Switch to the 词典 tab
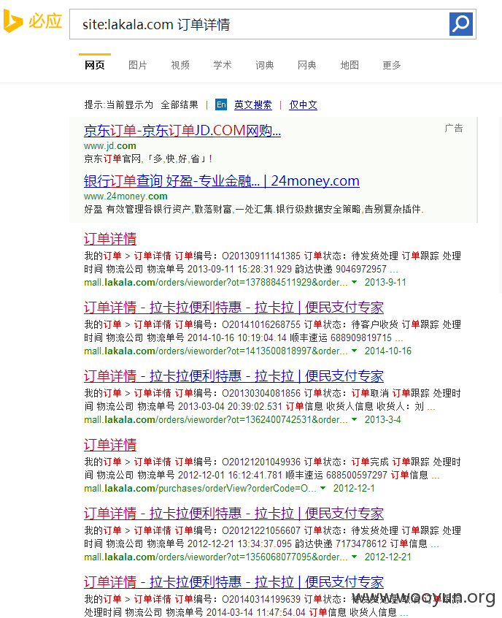 pos(265,65)
